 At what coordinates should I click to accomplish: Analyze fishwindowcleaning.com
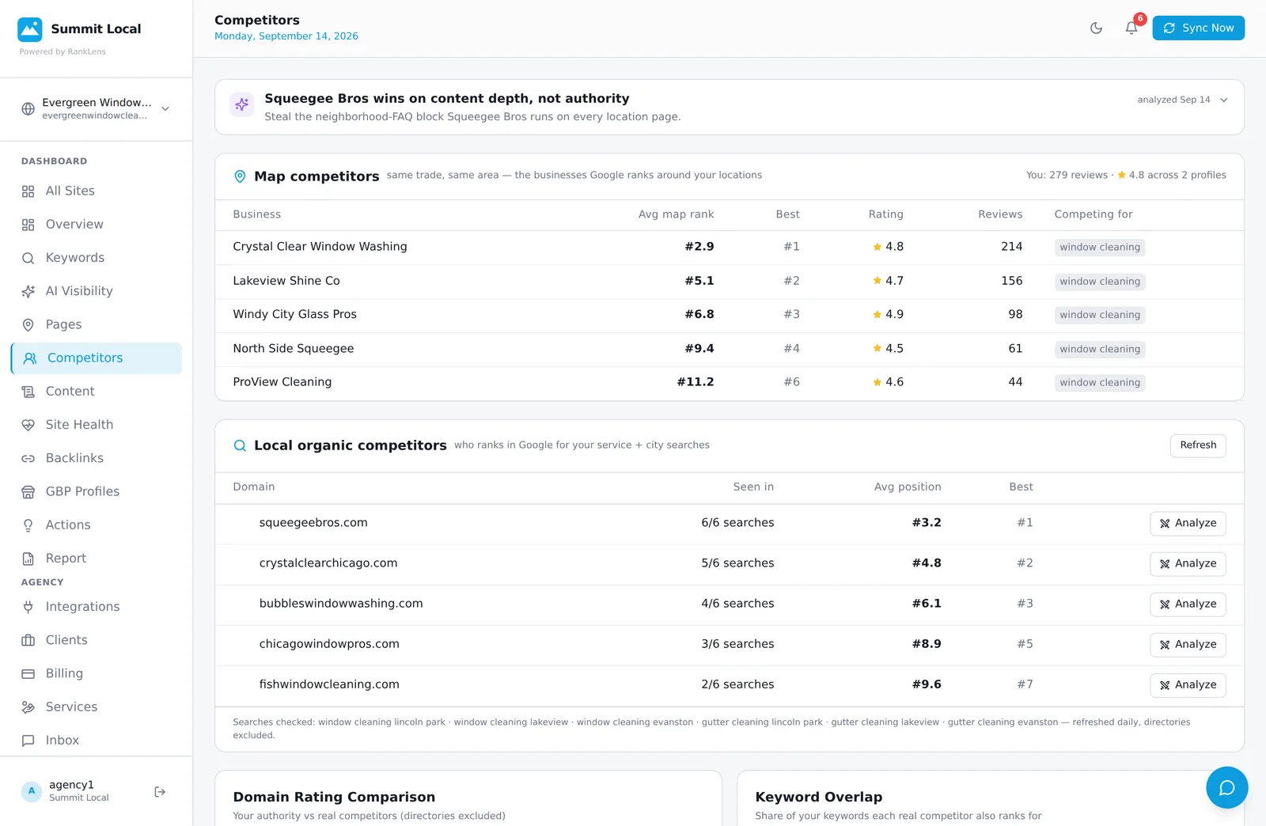(1188, 685)
